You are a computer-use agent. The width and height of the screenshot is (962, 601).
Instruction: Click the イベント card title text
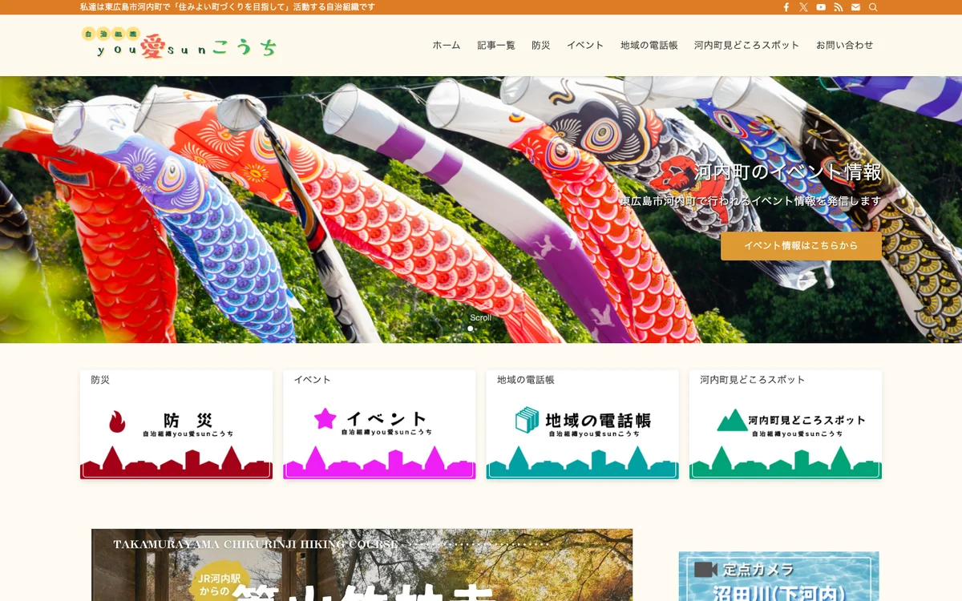coord(312,380)
